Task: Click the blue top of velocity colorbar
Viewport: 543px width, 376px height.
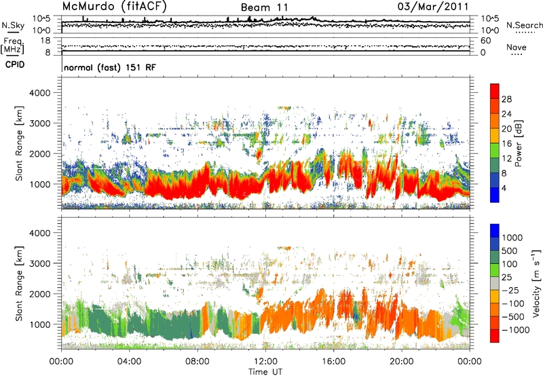Action: tap(495, 231)
